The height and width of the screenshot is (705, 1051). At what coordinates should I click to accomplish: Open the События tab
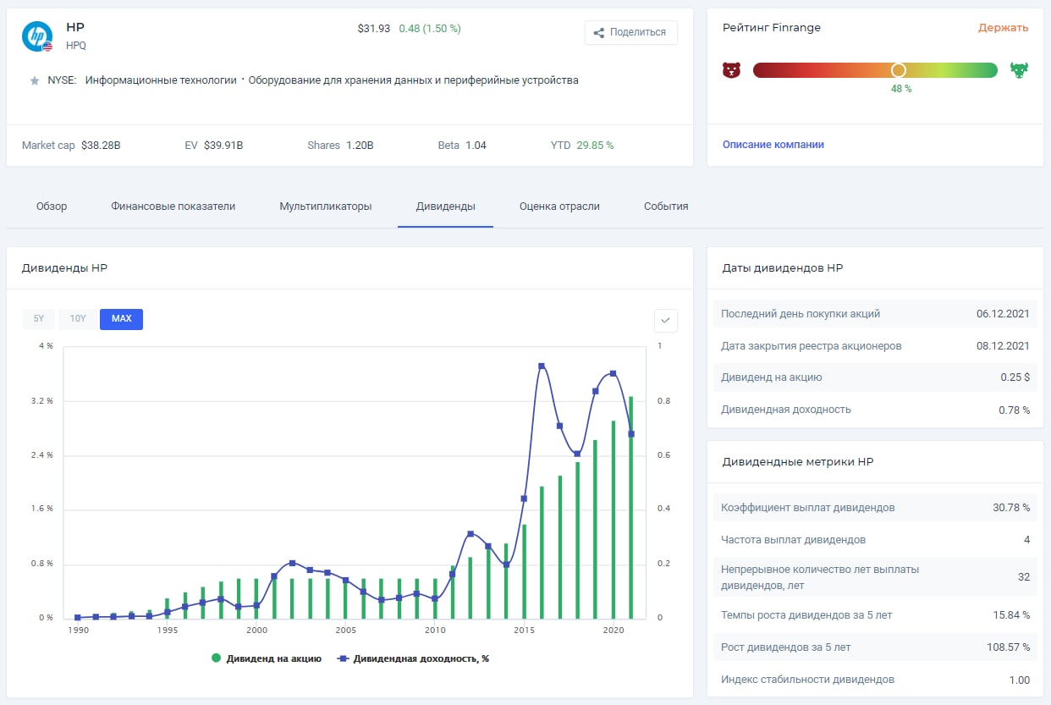tap(666, 207)
